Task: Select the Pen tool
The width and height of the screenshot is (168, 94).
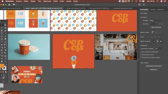Action: pos(2,31)
